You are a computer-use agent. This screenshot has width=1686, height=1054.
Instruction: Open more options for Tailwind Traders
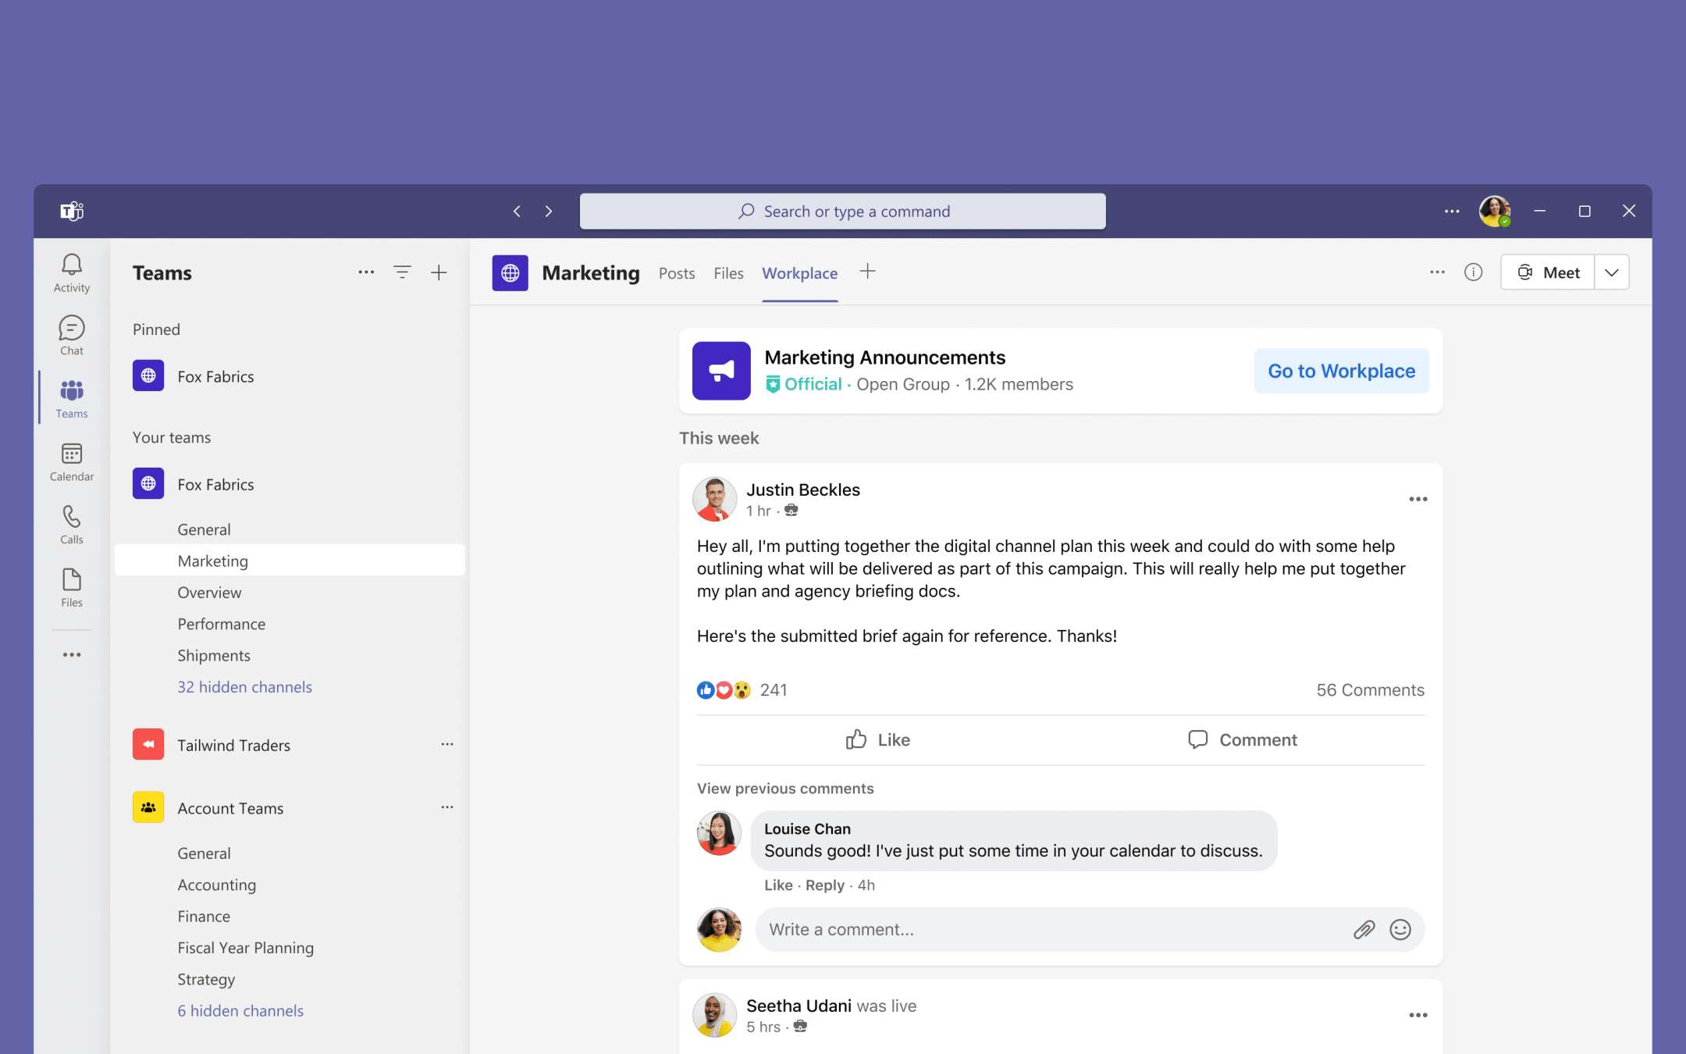click(x=447, y=744)
